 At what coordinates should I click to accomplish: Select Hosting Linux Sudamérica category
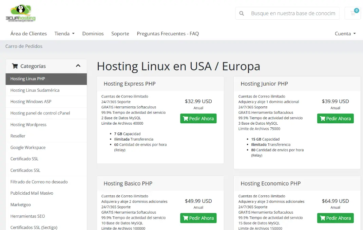pos(46,90)
